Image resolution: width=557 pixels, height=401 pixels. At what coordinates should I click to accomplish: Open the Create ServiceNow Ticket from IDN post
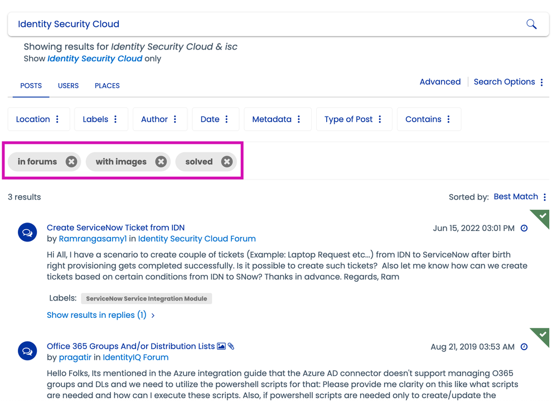(115, 228)
